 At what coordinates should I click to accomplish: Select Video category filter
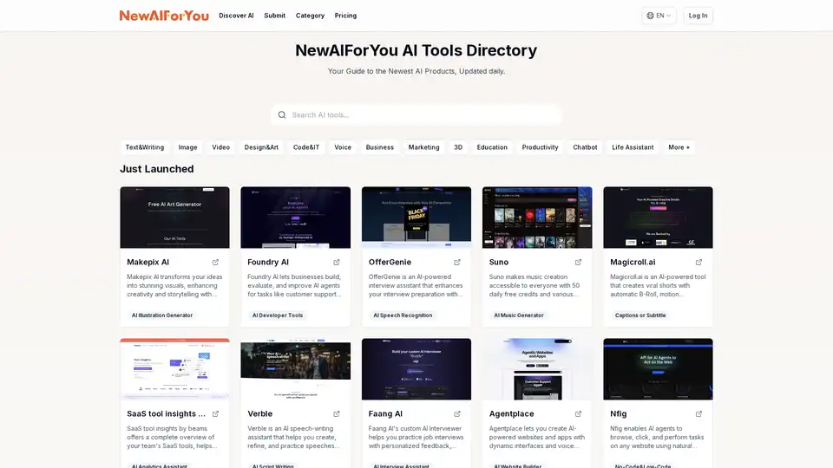point(221,147)
